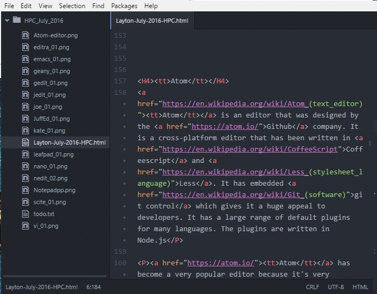
Task: Click the Atom-editor.png image file icon
Action: tap(25, 35)
